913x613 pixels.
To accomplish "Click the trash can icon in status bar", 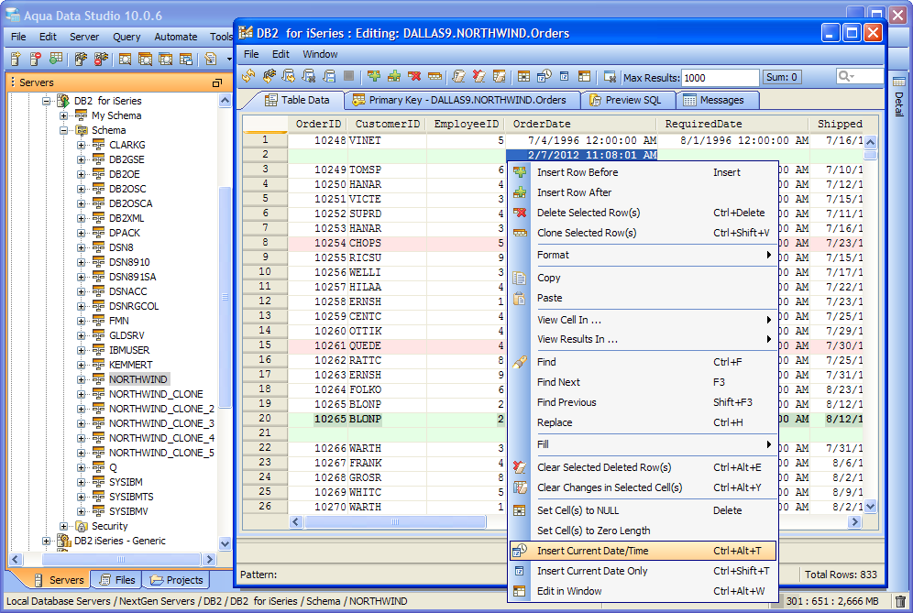I will point(900,601).
